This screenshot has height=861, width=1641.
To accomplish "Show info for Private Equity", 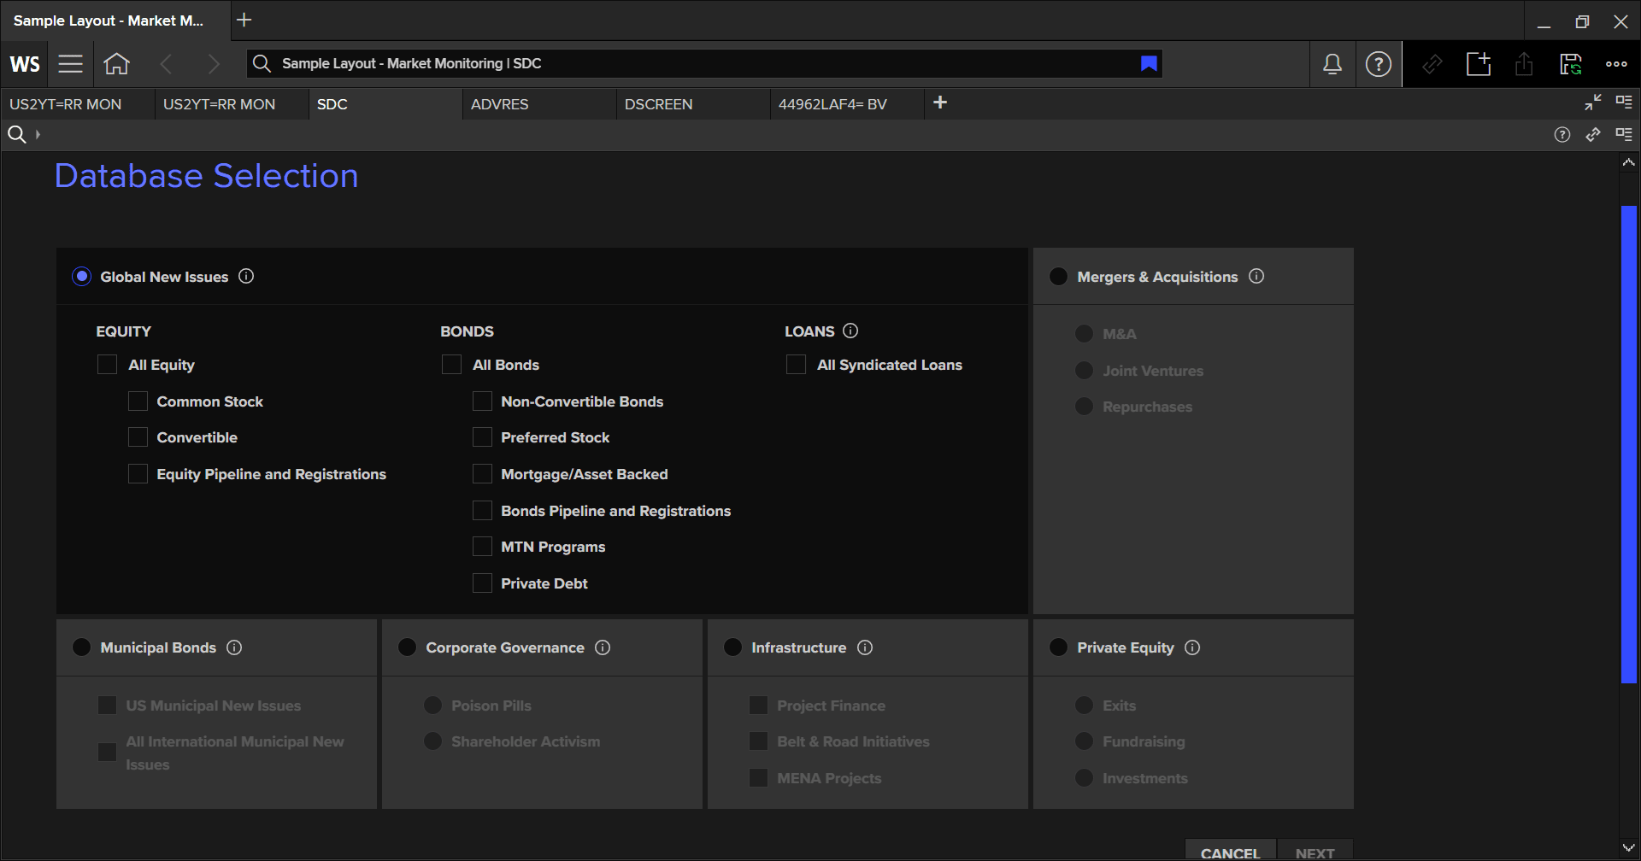I will point(1192,647).
